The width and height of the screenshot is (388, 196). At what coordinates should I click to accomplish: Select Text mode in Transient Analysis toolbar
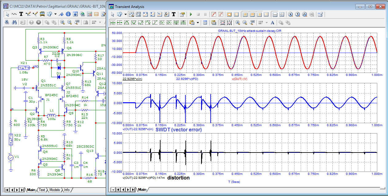coord(174,14)
